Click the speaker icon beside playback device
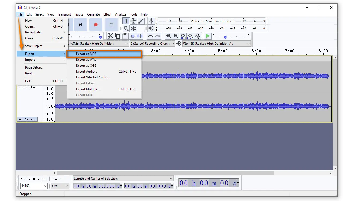353x201 pixels. pyautogui.click(x=179, y=43)
